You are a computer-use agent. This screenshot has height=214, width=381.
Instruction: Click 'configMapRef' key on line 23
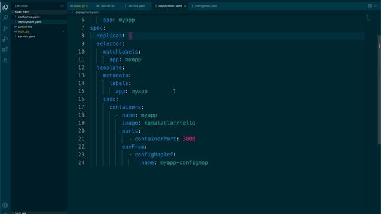click(x=154, y=155)
